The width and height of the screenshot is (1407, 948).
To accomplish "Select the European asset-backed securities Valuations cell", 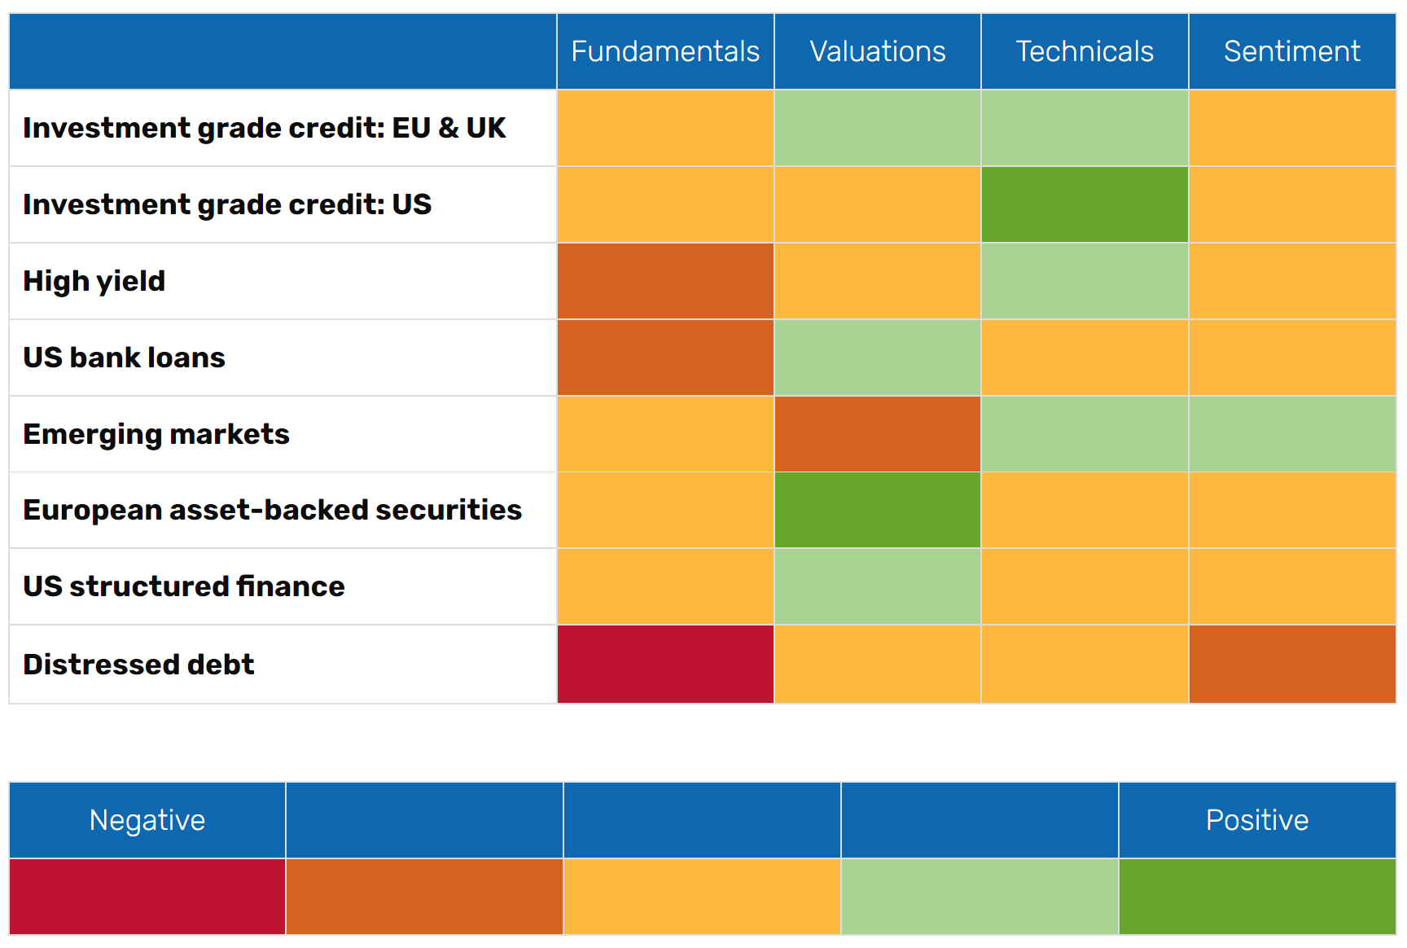I will click(877, 510).
